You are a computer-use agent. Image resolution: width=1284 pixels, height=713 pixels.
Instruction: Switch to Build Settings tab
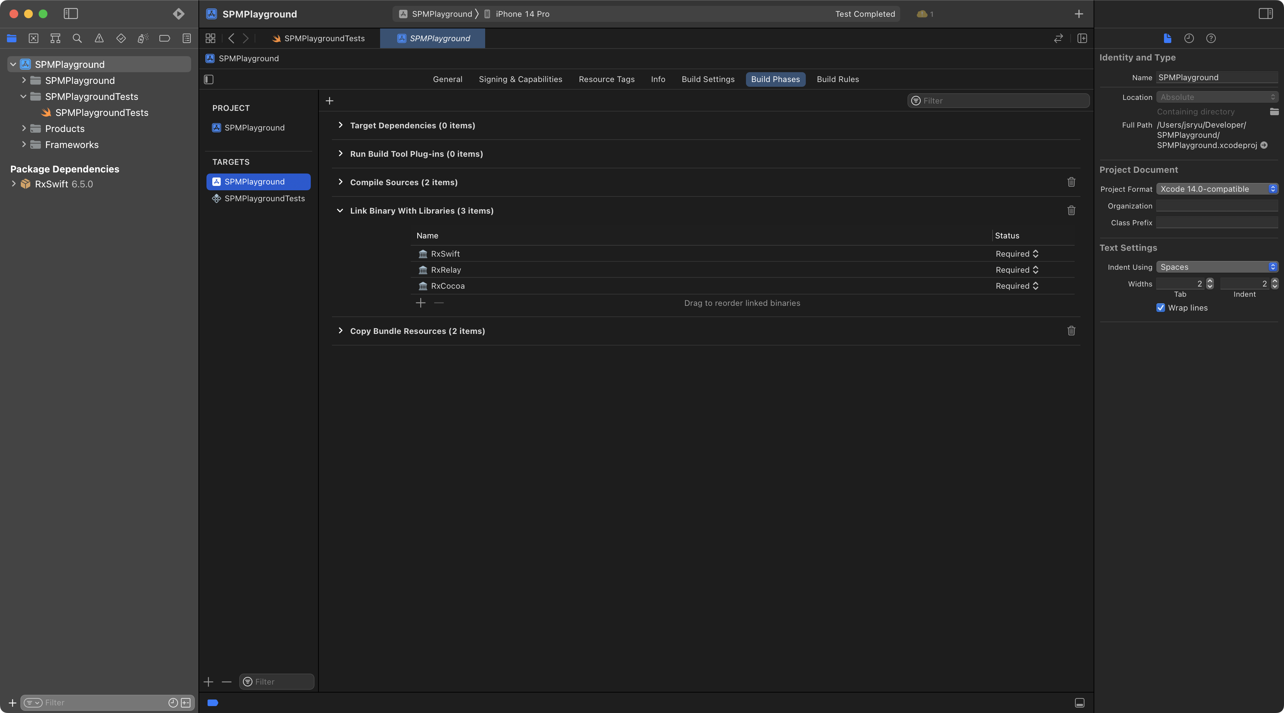coord(708,79)
